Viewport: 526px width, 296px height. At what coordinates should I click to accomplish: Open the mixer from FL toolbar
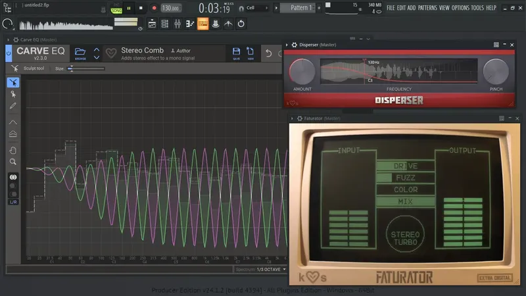coord(178,24)
